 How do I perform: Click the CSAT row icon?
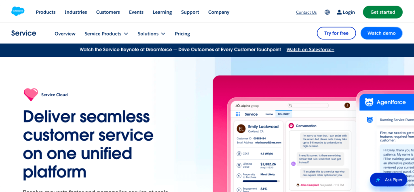click(x=239, y=154)
